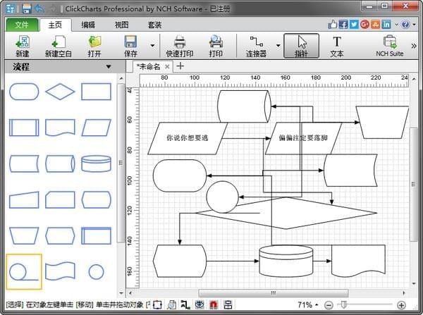
Task: Add a new document tab with plus button
Action: [x=180, y=66]
